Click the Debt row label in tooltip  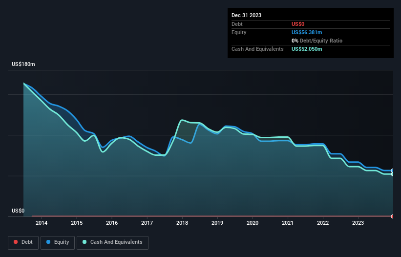(x=237, y=24)
